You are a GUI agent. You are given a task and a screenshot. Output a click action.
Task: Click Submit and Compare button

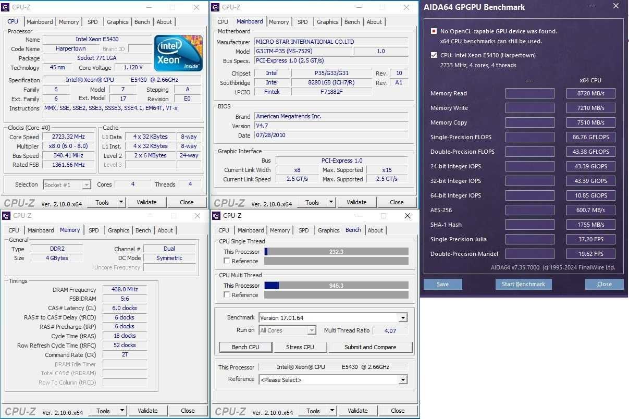(370, 347)
